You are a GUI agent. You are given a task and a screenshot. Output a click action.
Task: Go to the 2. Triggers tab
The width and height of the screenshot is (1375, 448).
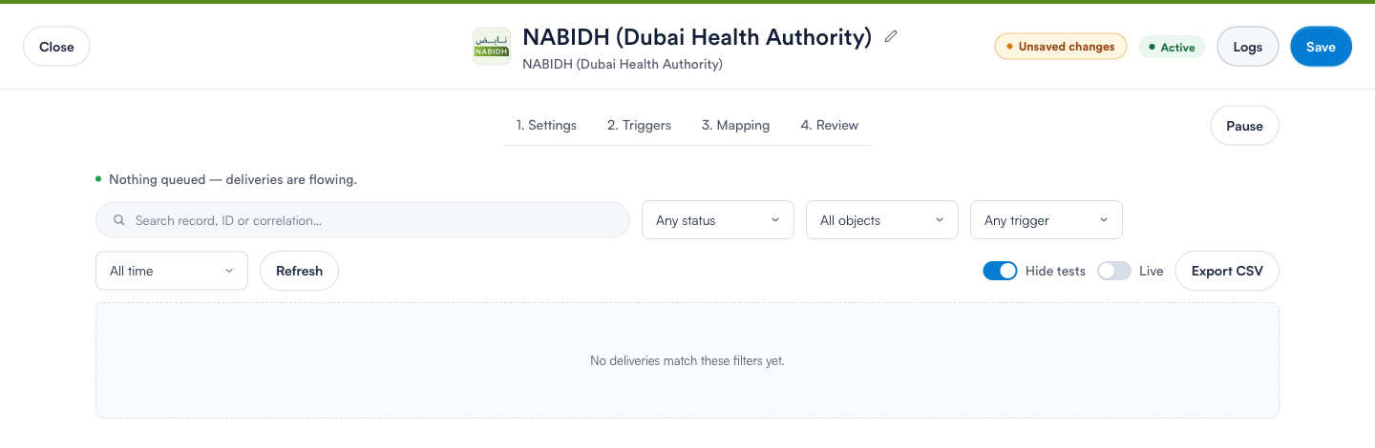coord(639,125)
